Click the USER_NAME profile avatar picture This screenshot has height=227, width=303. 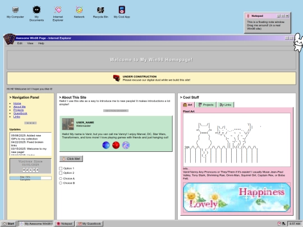[x=68, y=124]
